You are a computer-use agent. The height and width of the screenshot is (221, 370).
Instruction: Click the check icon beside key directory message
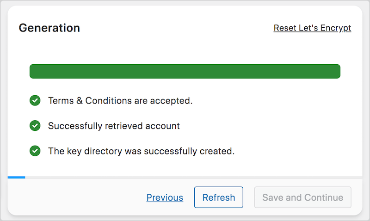tap(35, 151)
